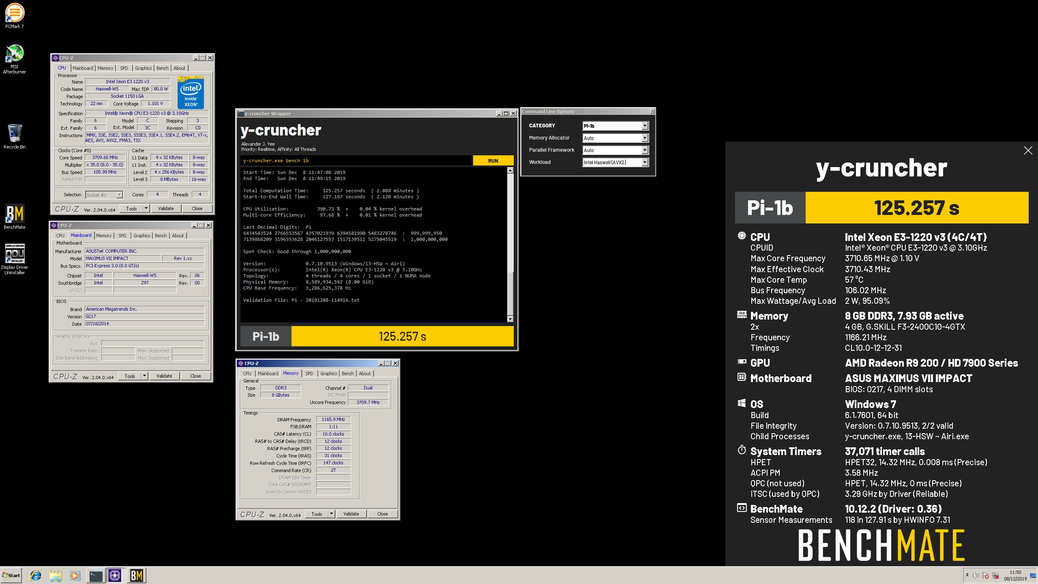This screenshot has height=584, width=1038.
Task: Close the Command Line Options window
Action: [652, 111]
